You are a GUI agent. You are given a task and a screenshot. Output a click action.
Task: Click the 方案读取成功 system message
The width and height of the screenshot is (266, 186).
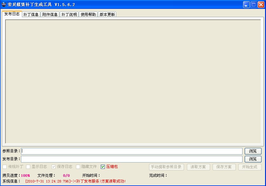(x=76, y=181)
